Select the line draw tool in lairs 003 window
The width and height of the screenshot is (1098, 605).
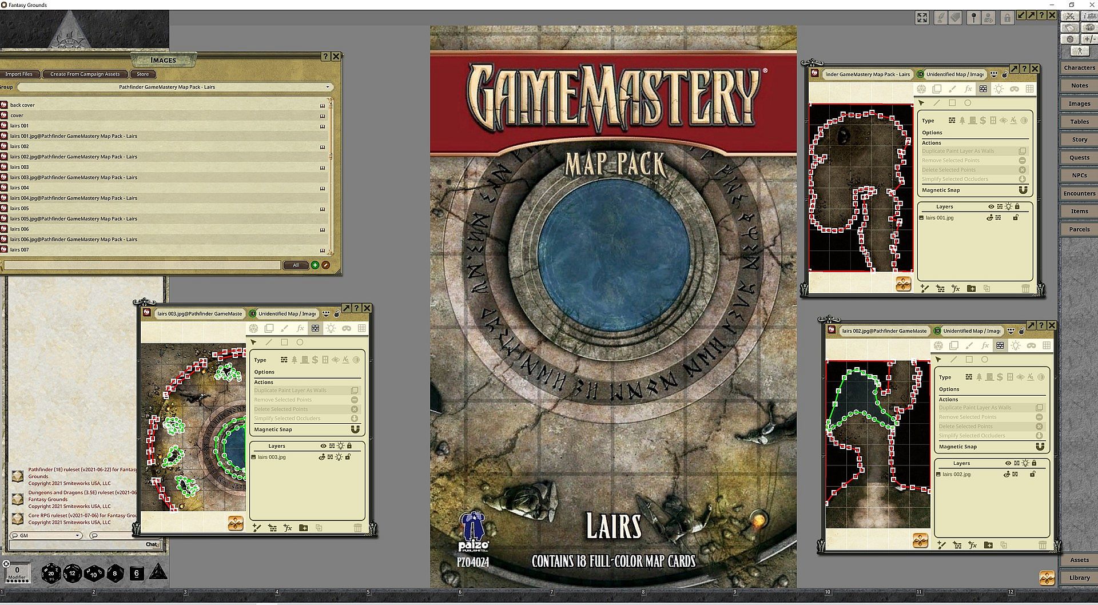point(269,343)
